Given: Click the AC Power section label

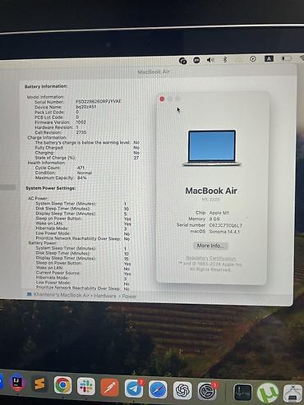Looking at the screenshot, I should pos(38,198).
